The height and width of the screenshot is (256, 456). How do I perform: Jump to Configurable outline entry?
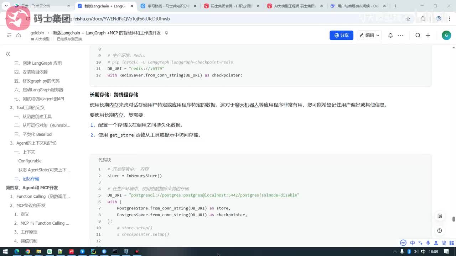click(30, 161)
